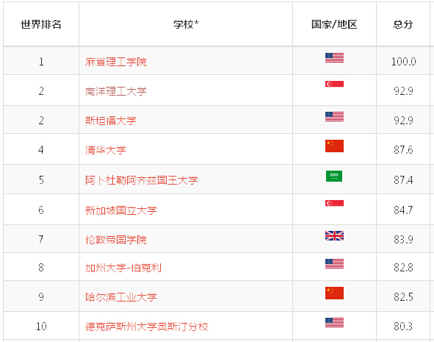
Task: Click the 总分 column header
Action: 403,24
